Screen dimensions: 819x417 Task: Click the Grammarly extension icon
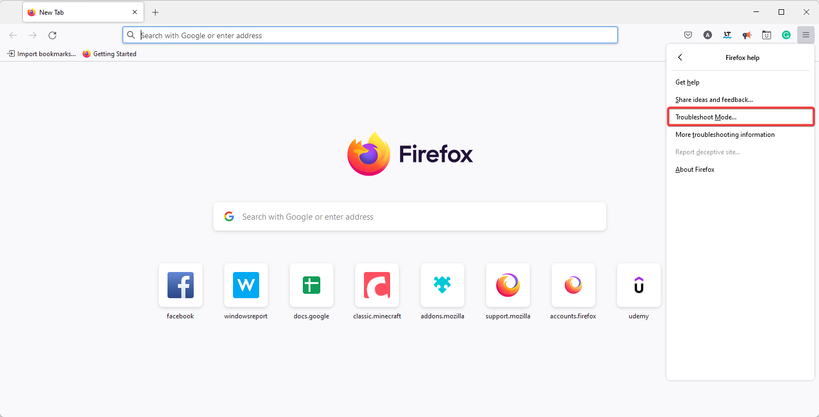(786, 35)
